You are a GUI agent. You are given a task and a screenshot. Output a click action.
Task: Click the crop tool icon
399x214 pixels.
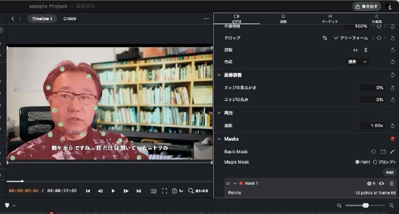point(324,38)
